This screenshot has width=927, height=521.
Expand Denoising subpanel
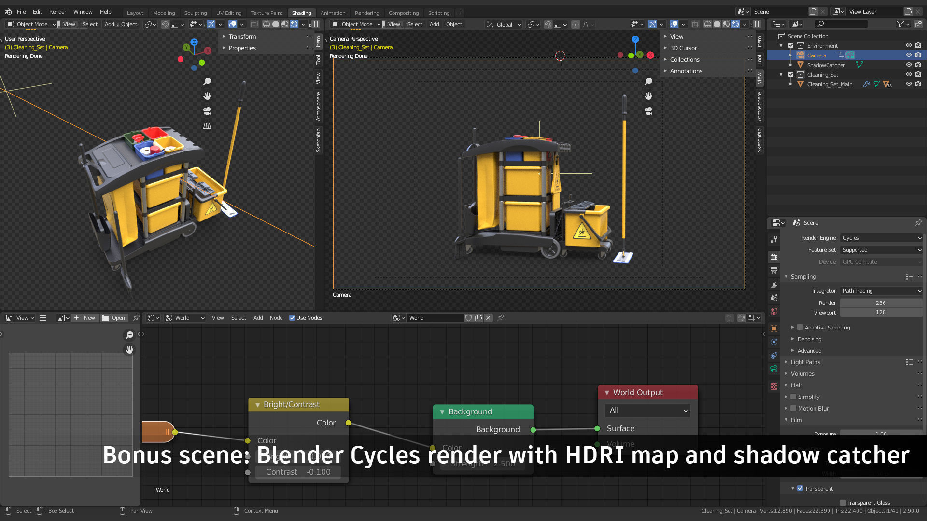tap(809, 339)
